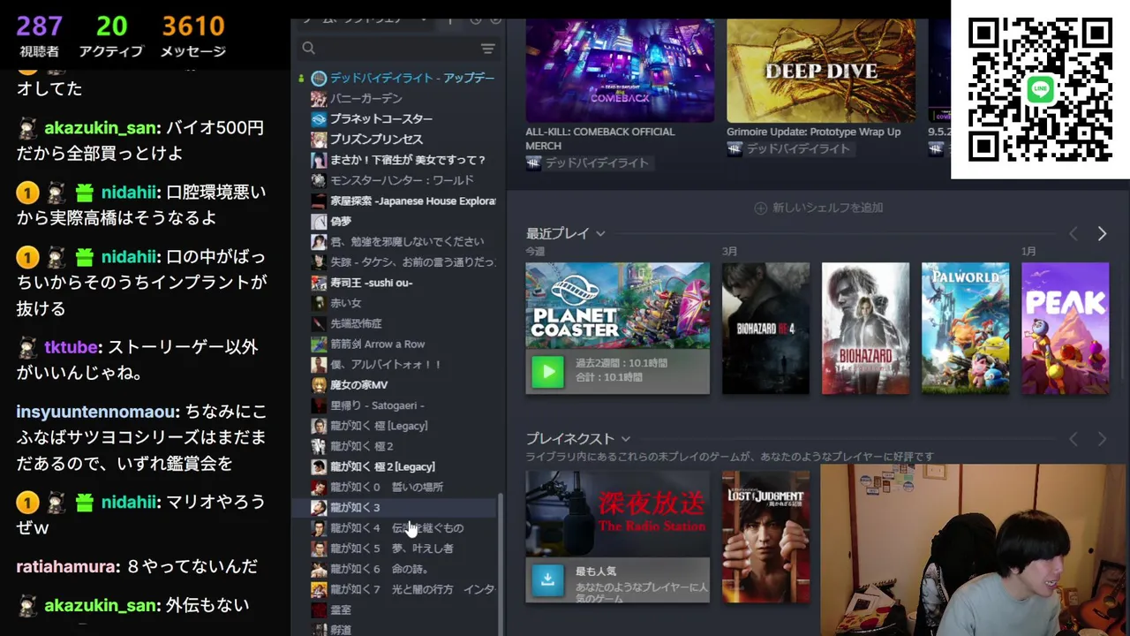Click the 僕、アルバイトォォ！！ game icon
This screenshot has height=636, width=1130.
pos(319,364)
